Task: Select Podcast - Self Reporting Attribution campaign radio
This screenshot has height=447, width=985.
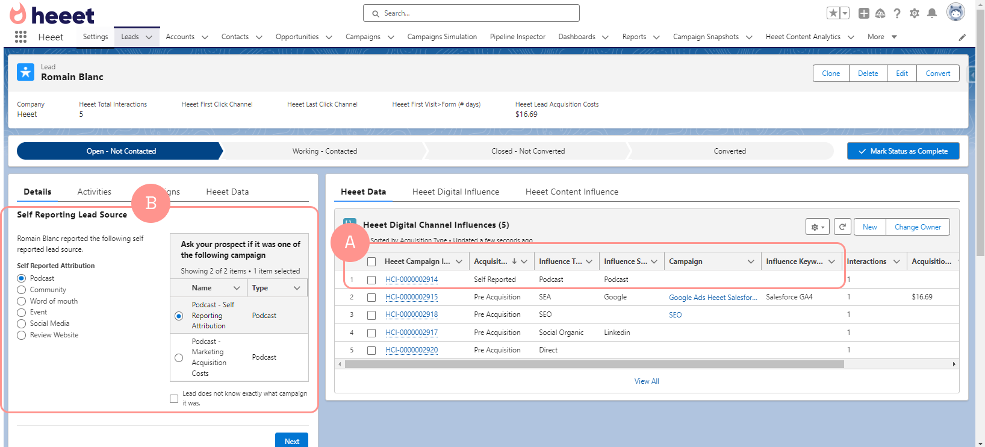Action: pos(179,316)
